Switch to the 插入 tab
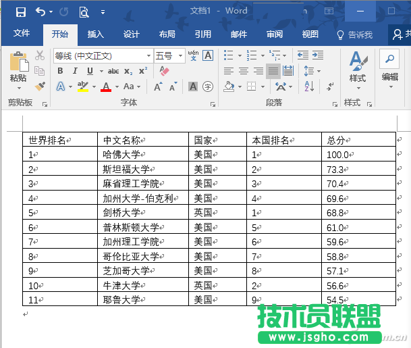The width and height of the screenshot is (411, 348). pyautogui.click(x=96, y=34)
